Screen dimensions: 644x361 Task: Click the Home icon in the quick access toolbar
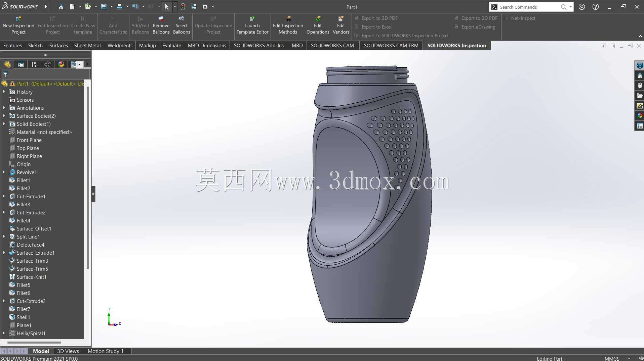pyautogui.click(x=61, y=7)
